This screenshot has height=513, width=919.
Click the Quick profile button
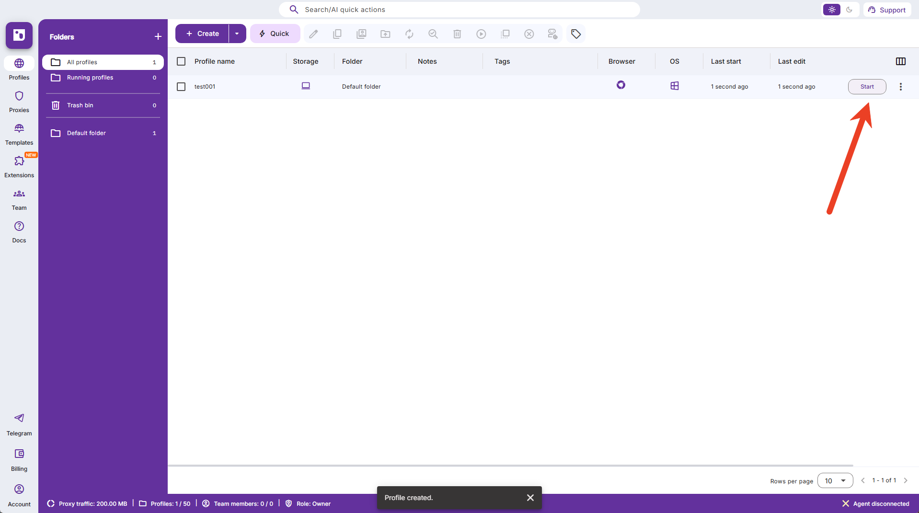pos(275,34)
